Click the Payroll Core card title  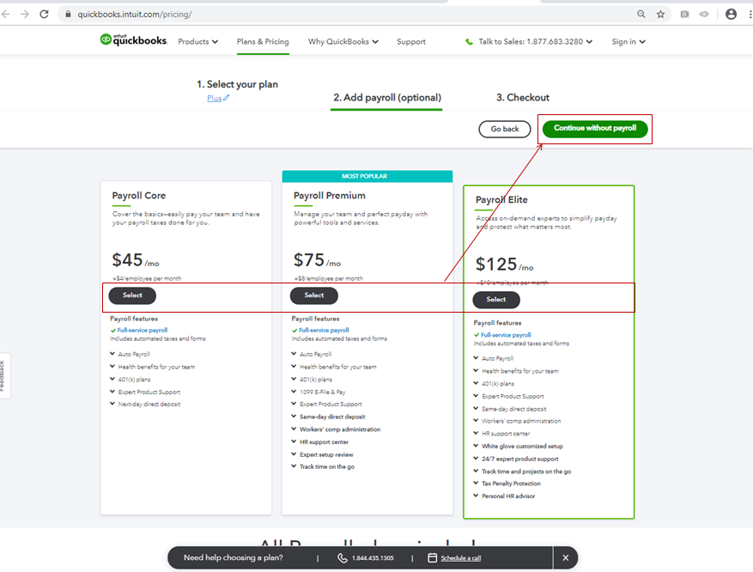point(139,196)
